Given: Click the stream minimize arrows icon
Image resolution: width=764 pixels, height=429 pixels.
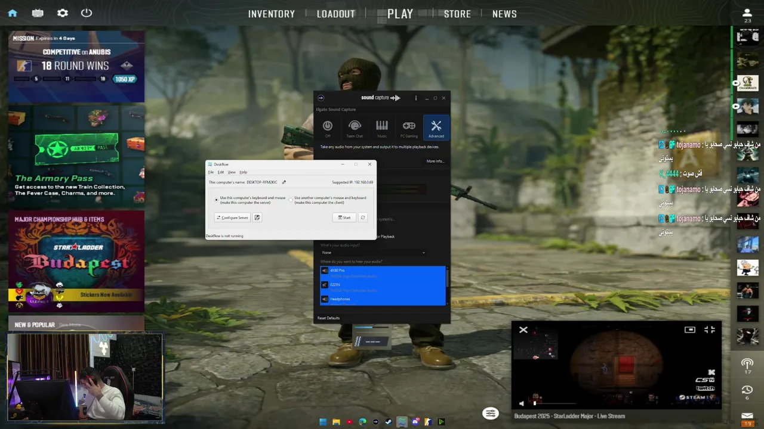Looking at the screenshot, I should (x=710, y=329).
